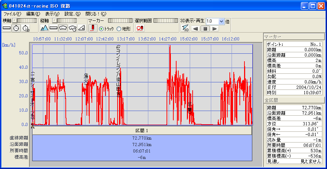Image resolution: width=327 pixels, height=169 pixels.
Task: Open the 3D display icon
Action: coord(185,29)
